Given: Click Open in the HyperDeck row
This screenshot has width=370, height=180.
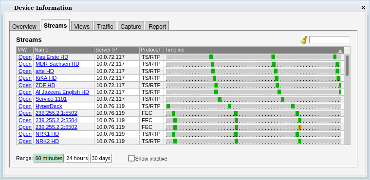Looking at the screenshot, I should pos(25,106).
